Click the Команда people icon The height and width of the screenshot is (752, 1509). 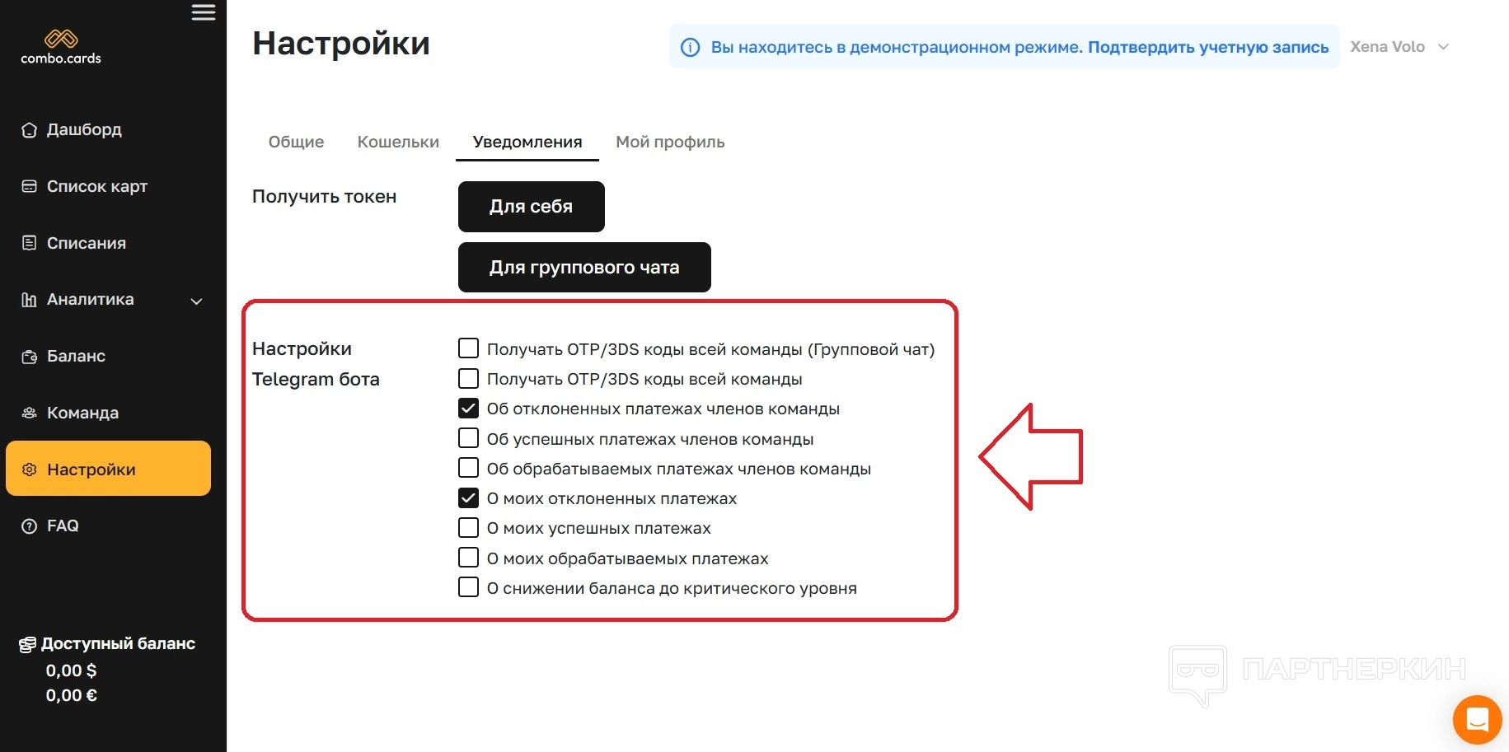click(x=30, y=413)
